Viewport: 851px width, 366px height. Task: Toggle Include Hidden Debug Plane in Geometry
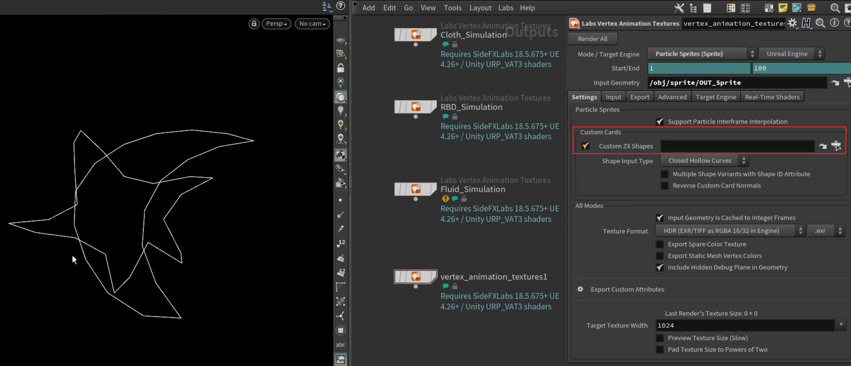point(659,268)
